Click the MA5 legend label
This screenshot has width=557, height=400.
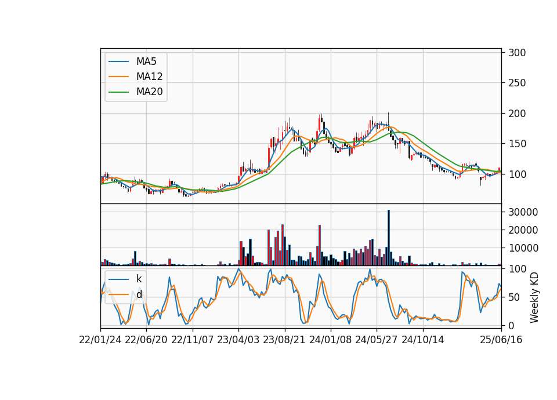146,61
